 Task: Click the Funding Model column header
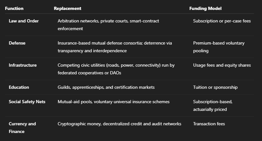pyautogui.click(x=205, y=9)
